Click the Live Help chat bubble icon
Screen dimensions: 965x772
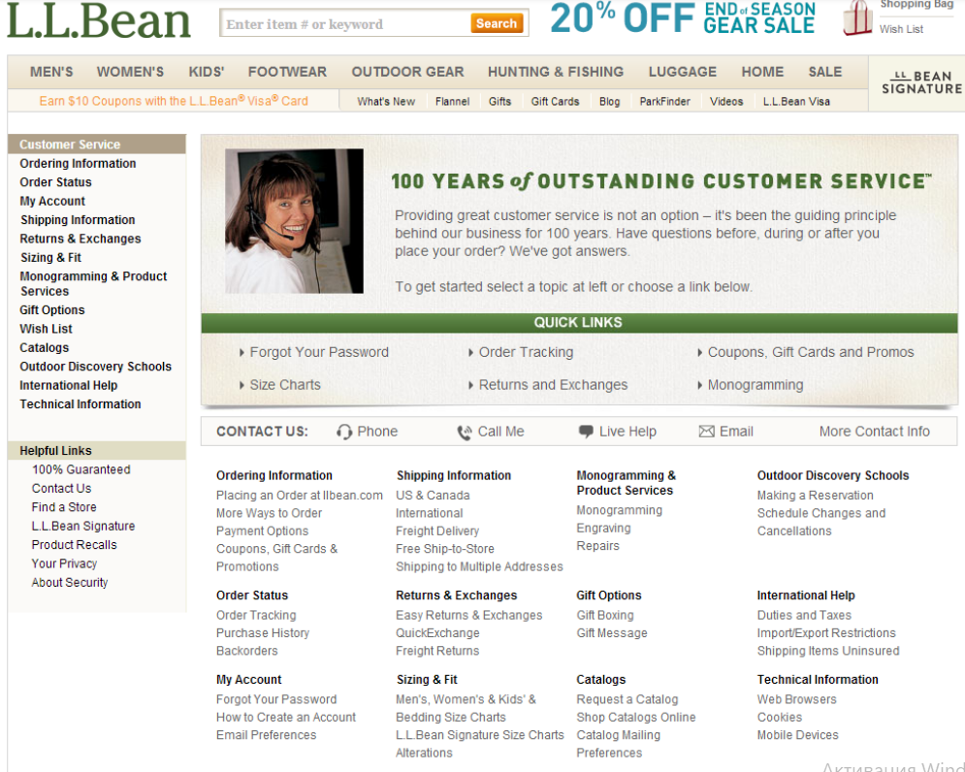(x=586, y=432)
